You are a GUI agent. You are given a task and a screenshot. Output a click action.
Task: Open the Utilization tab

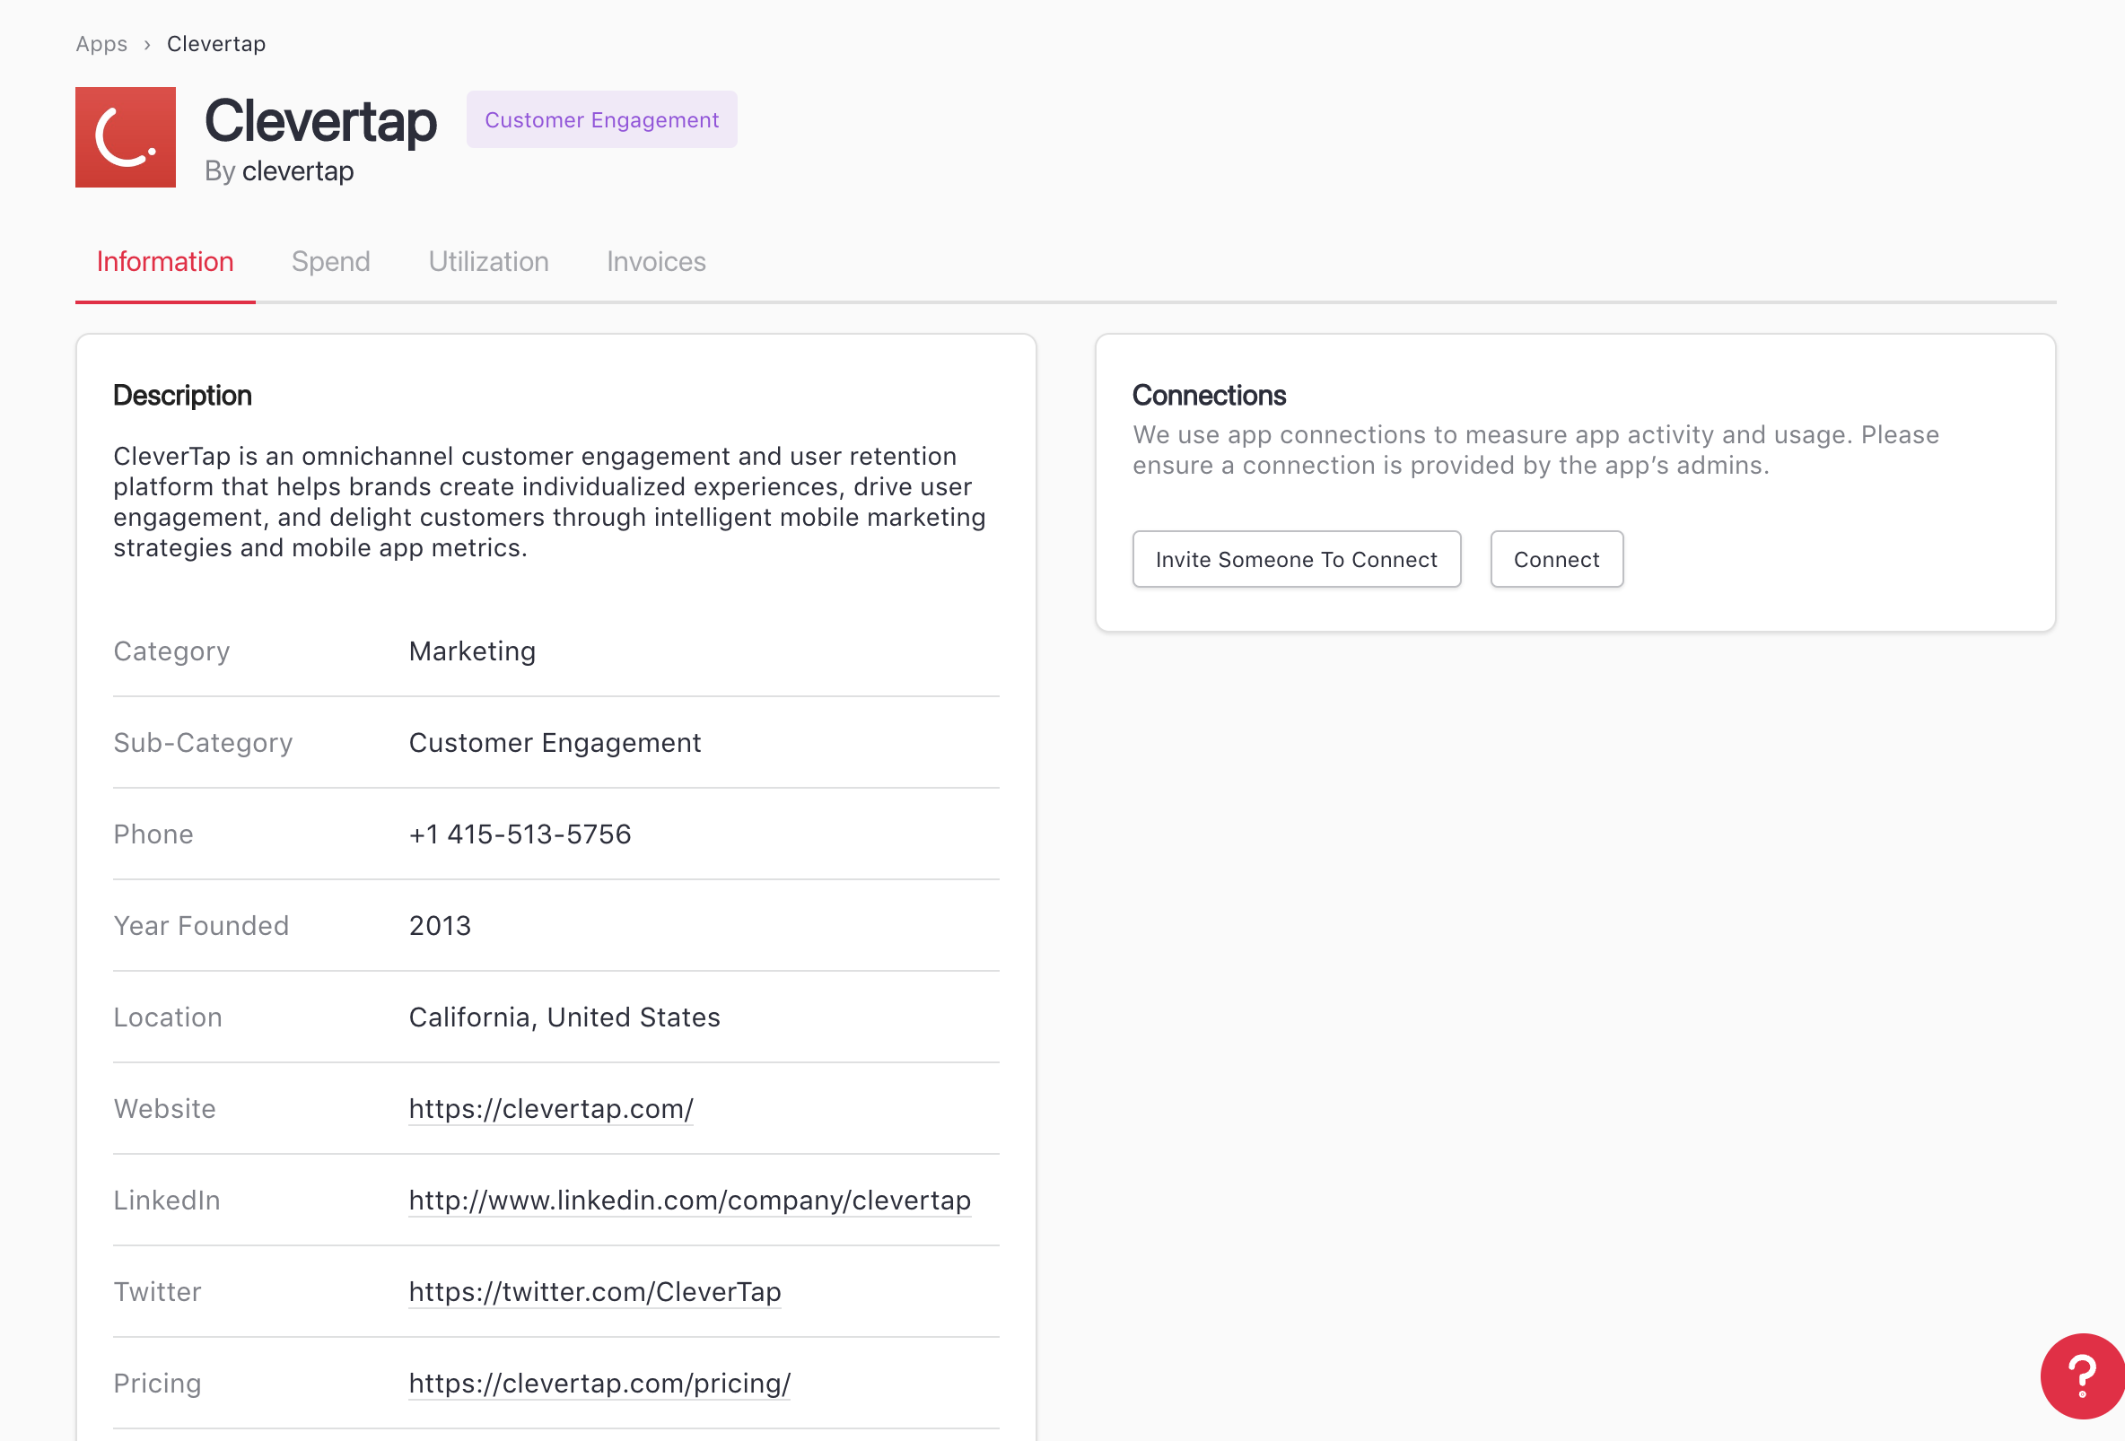click(488, 261)
